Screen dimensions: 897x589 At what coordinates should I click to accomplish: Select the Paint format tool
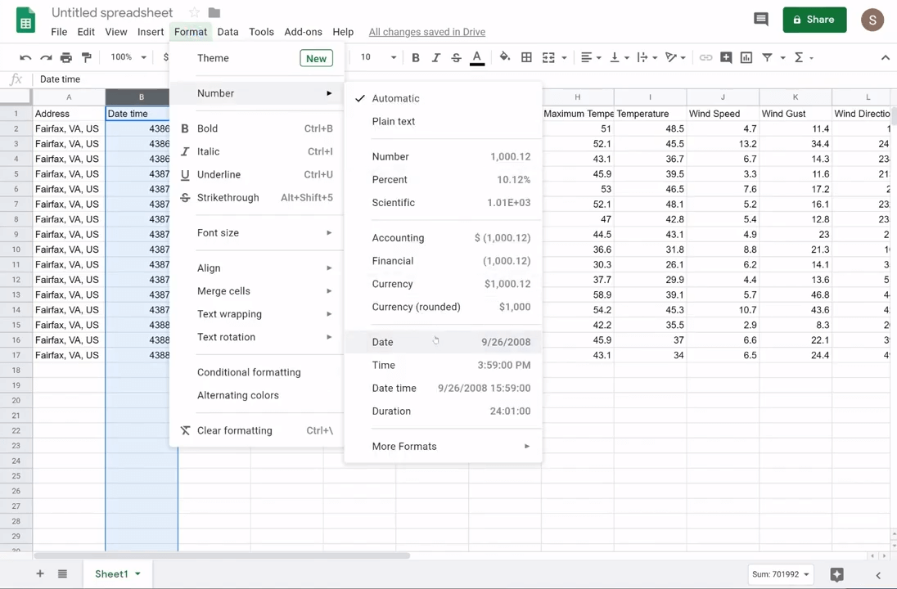87,57
